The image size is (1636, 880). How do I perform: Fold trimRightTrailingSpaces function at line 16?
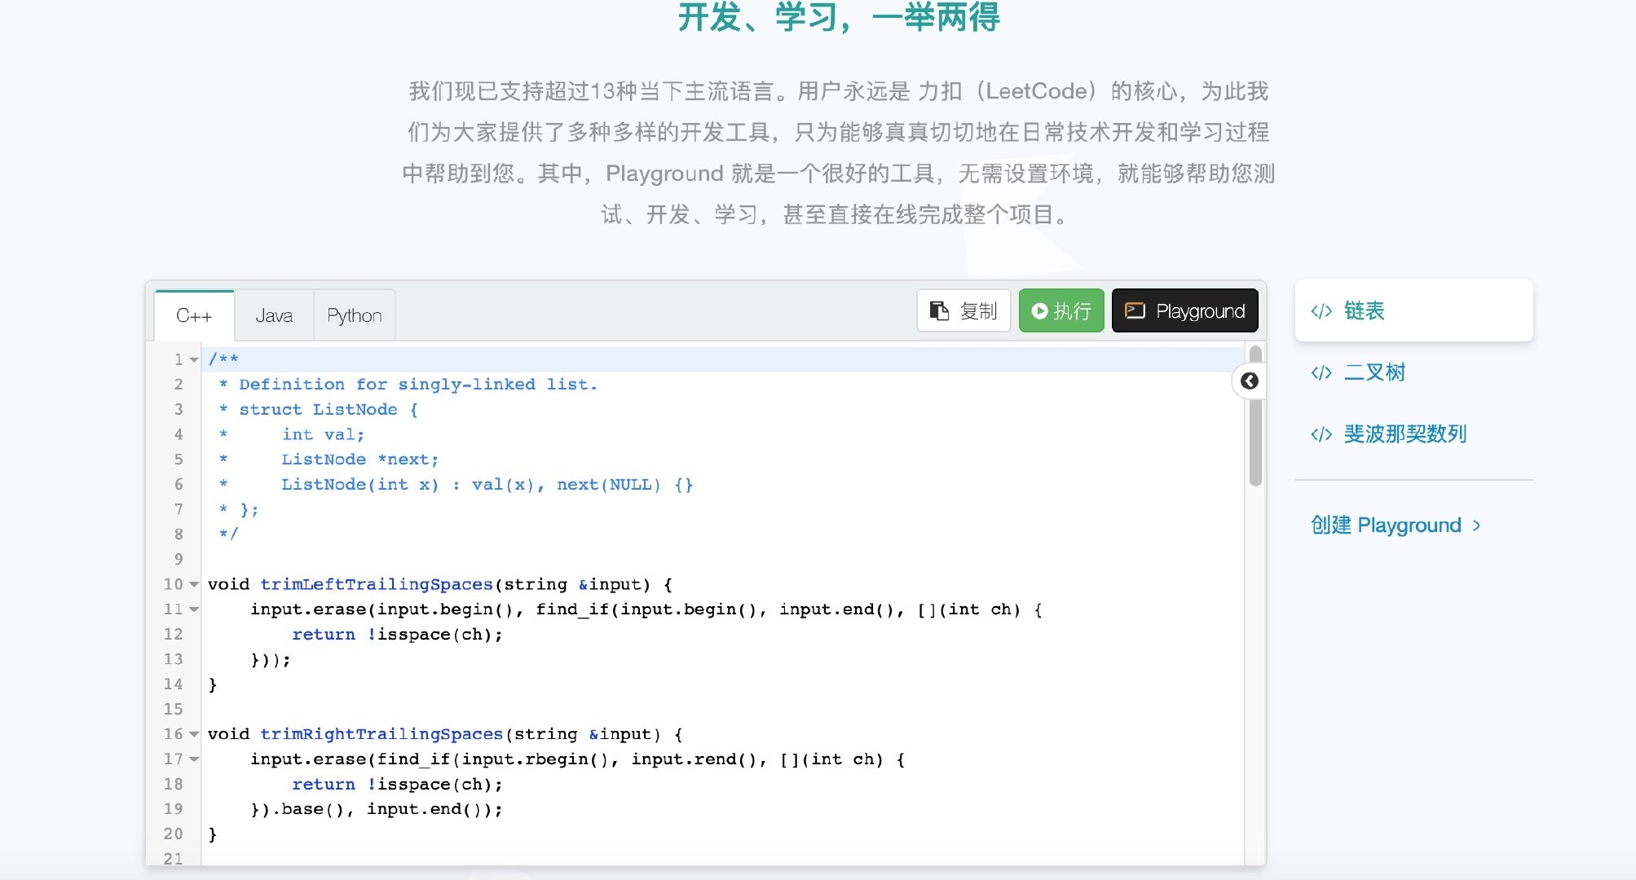coord(194,734)
